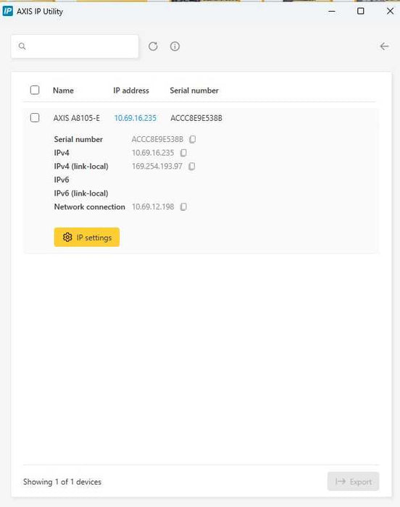This screenshot has height=507, width=400.
Task: Select serial ACCC8E9E538B in the device row
Action: click(x=196, y=118)
